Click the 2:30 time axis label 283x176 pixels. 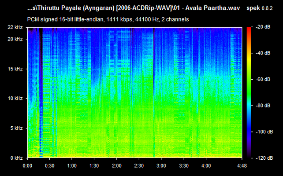coord(139,165)
